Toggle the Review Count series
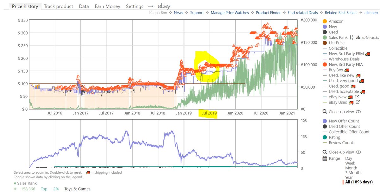Image resolution: width=380 pixels, height=192 pixels. (338, 142)
